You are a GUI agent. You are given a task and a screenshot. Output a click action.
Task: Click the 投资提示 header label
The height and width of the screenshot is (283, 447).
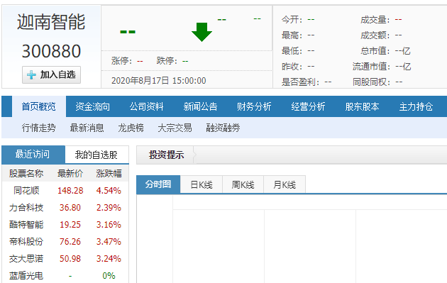pyautogui.click(x=166, y=155)
